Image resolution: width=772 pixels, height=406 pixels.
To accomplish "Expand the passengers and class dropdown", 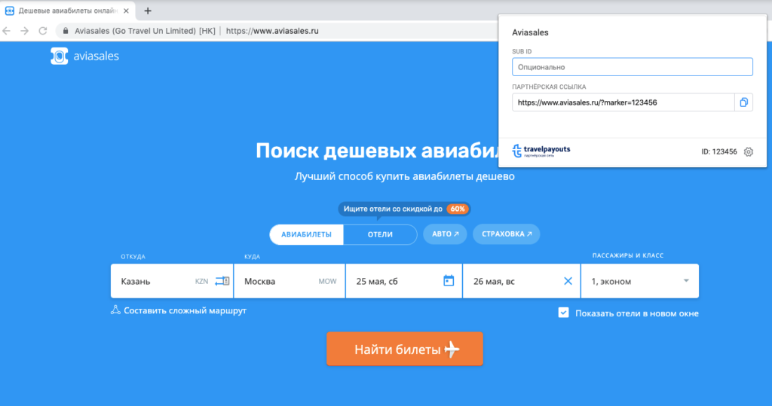I will [686, 281].
